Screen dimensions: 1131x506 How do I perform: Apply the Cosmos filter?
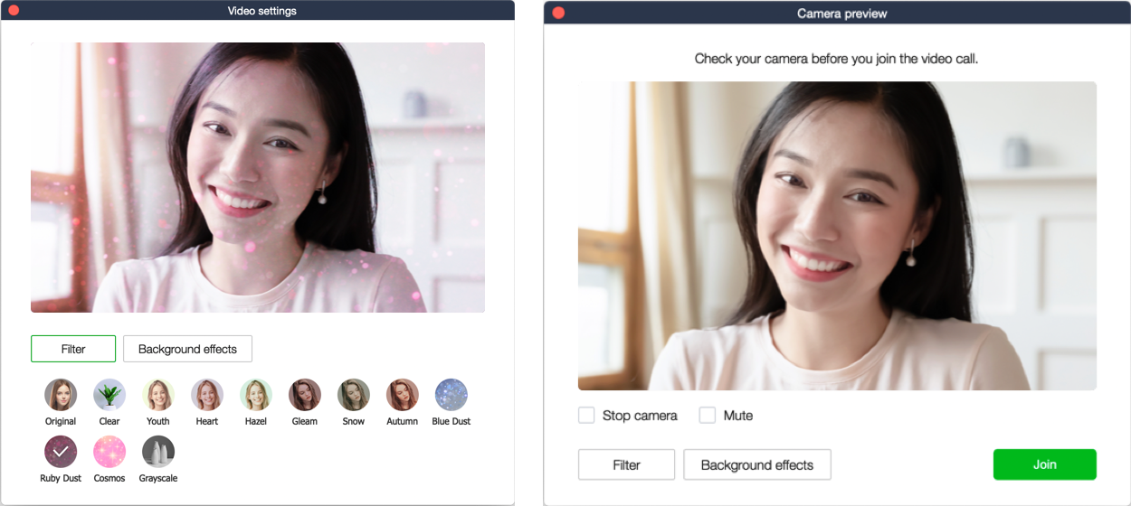pyautogui.click(x=109, y=452)
